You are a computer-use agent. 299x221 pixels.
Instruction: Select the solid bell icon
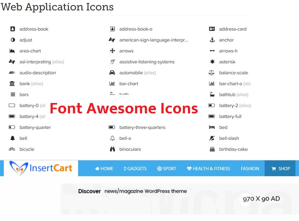13,138
